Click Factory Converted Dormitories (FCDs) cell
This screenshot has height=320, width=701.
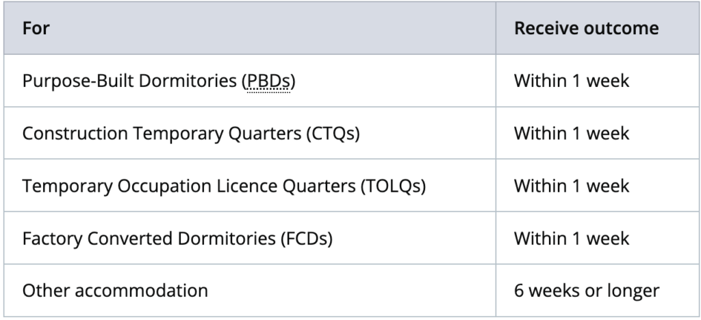tap(250, 238)
